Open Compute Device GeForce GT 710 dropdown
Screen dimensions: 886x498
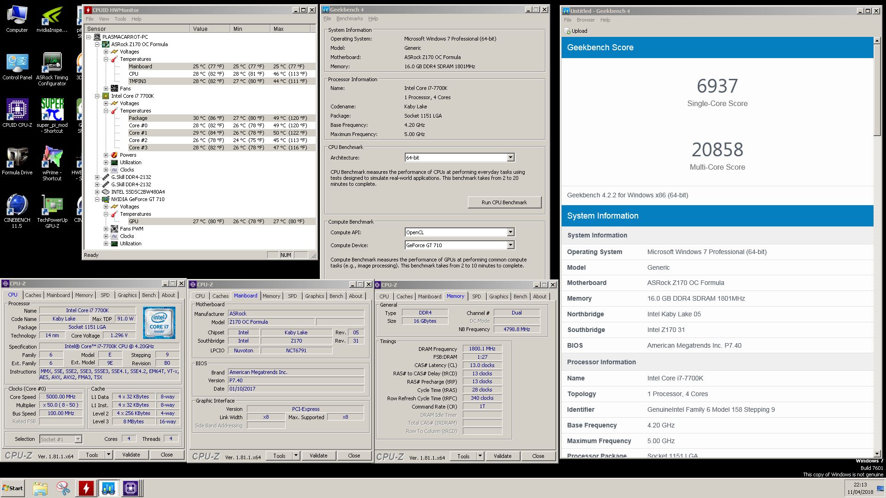pyautogui.click(x=510, y=245)
